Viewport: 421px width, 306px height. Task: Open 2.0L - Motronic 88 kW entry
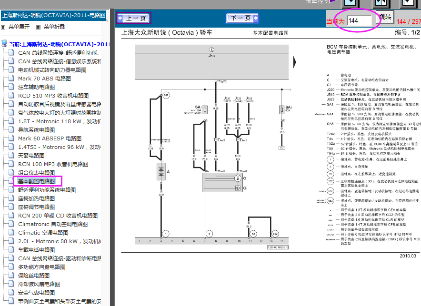click(x=60, y=241)
